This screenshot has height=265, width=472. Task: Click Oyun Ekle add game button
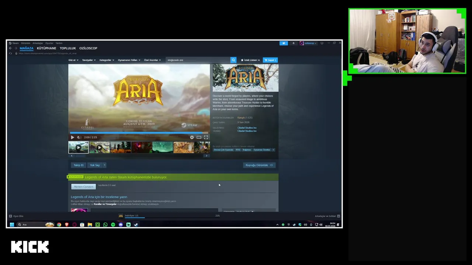[x=16, y=216]
